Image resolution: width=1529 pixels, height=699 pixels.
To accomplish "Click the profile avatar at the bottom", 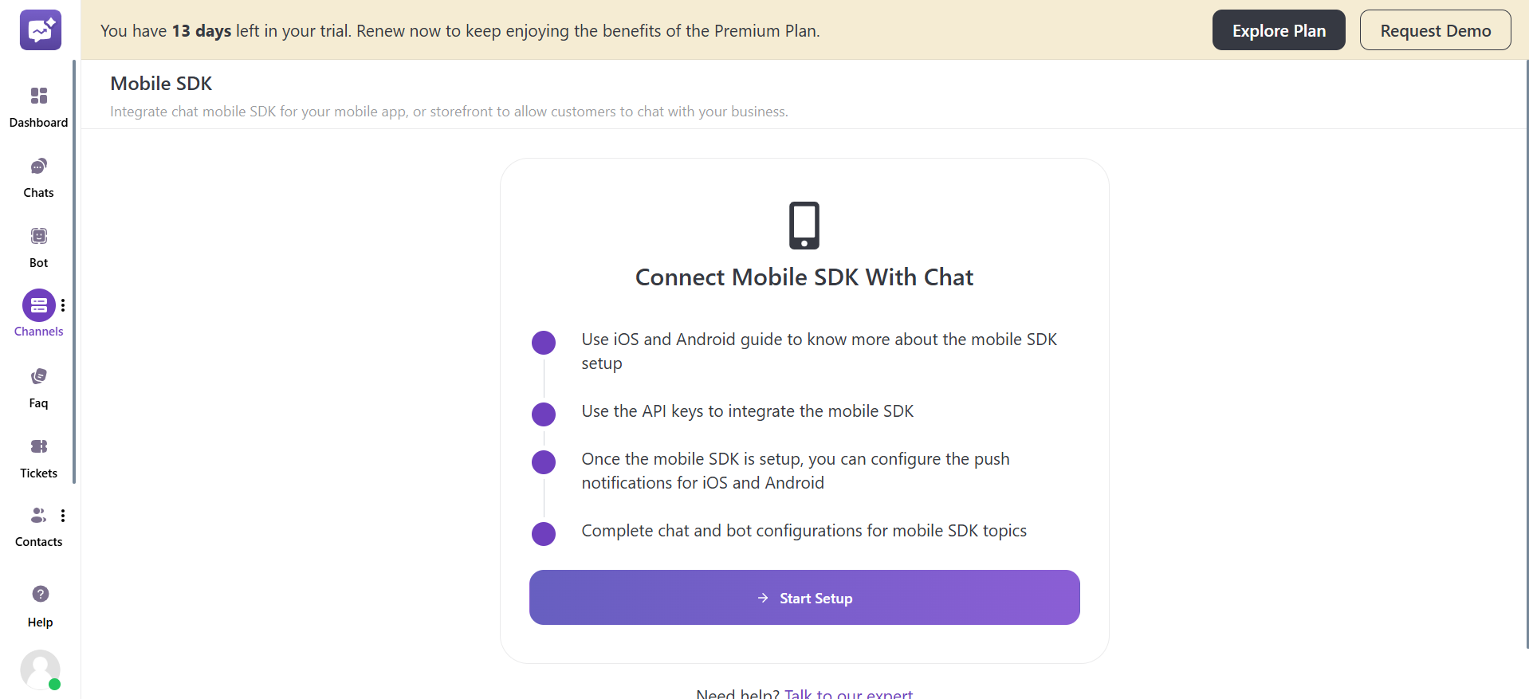I will click(40, 670).
